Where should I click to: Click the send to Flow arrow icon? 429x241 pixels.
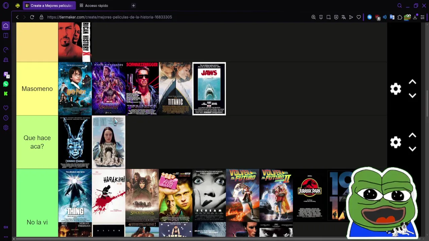click(351, 17)
